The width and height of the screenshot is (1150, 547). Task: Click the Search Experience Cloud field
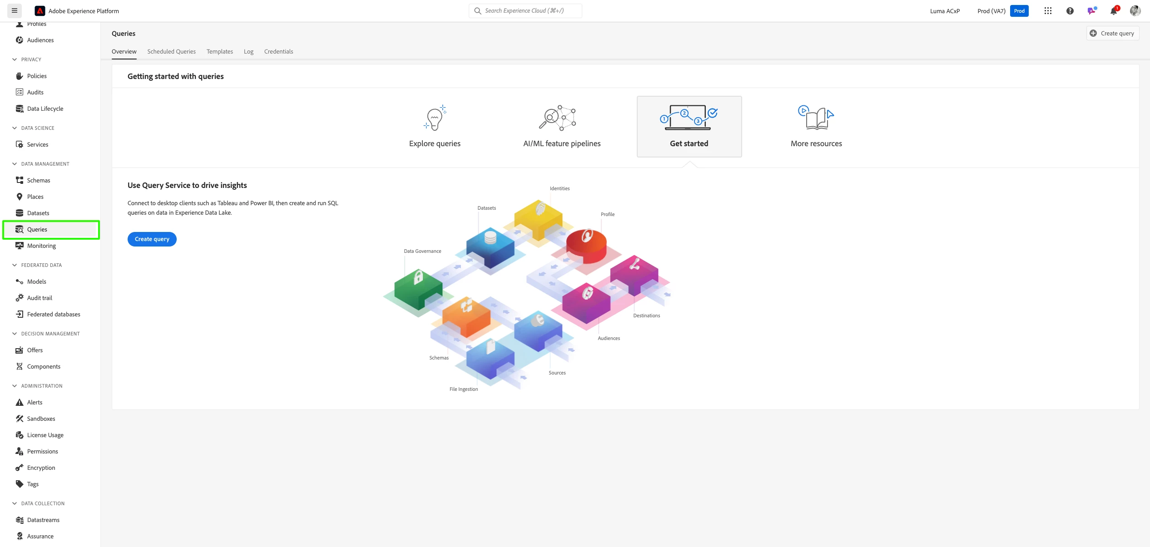(525, 11)
